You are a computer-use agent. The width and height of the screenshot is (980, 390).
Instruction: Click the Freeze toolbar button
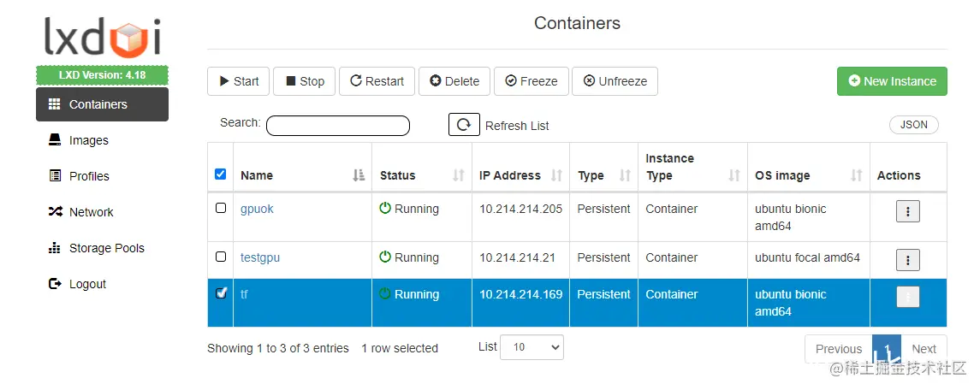click(531, 81)
